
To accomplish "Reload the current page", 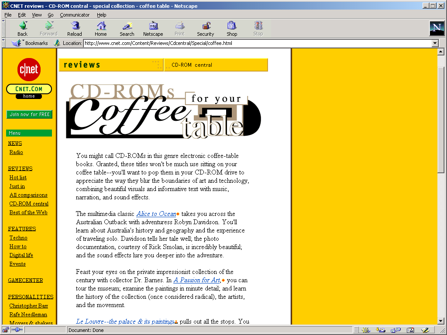I will tap(74, 29).
